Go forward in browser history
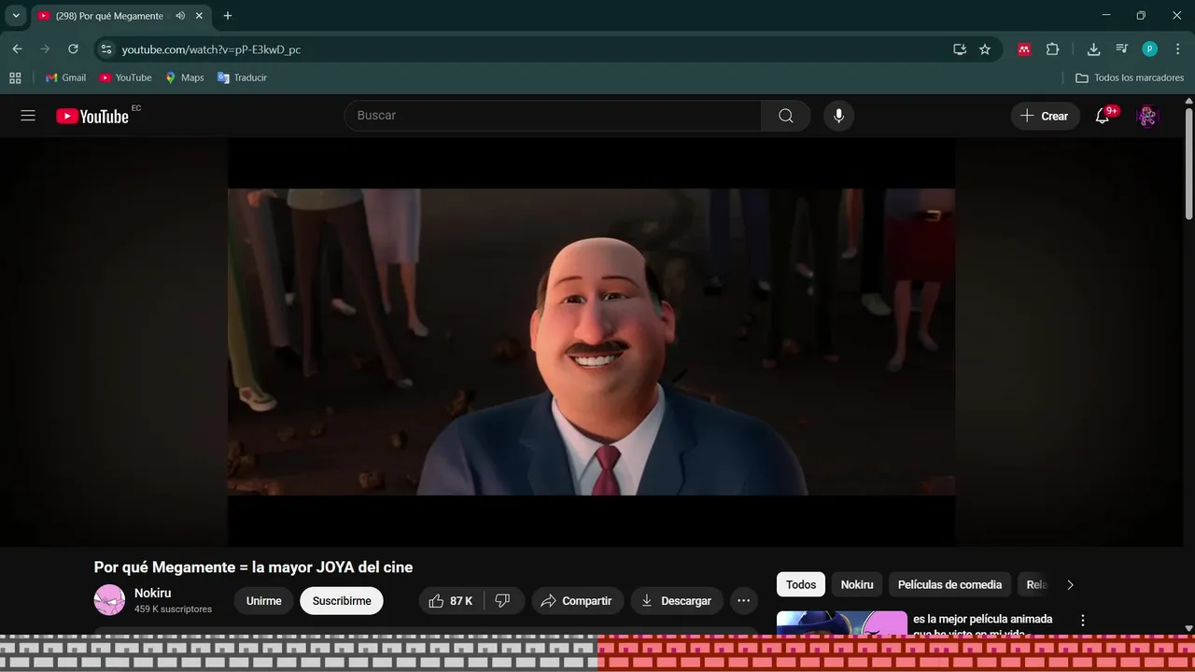The height and width of the screenshot is (672, 1195). click(x=45, y=49)
